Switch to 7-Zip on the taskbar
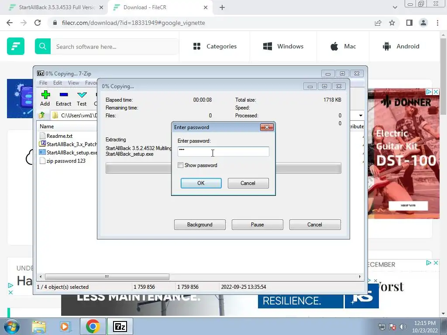This screenshot has height=335, width=447. [x=120, y=326]
